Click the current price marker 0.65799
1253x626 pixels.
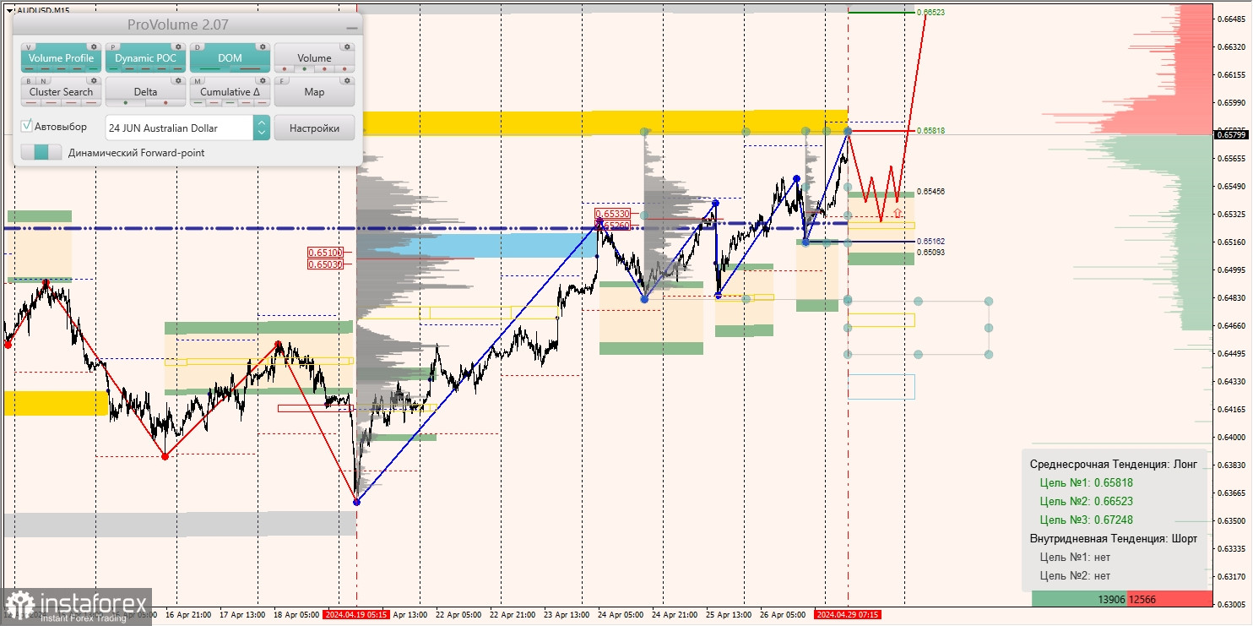click(1233, 133)
